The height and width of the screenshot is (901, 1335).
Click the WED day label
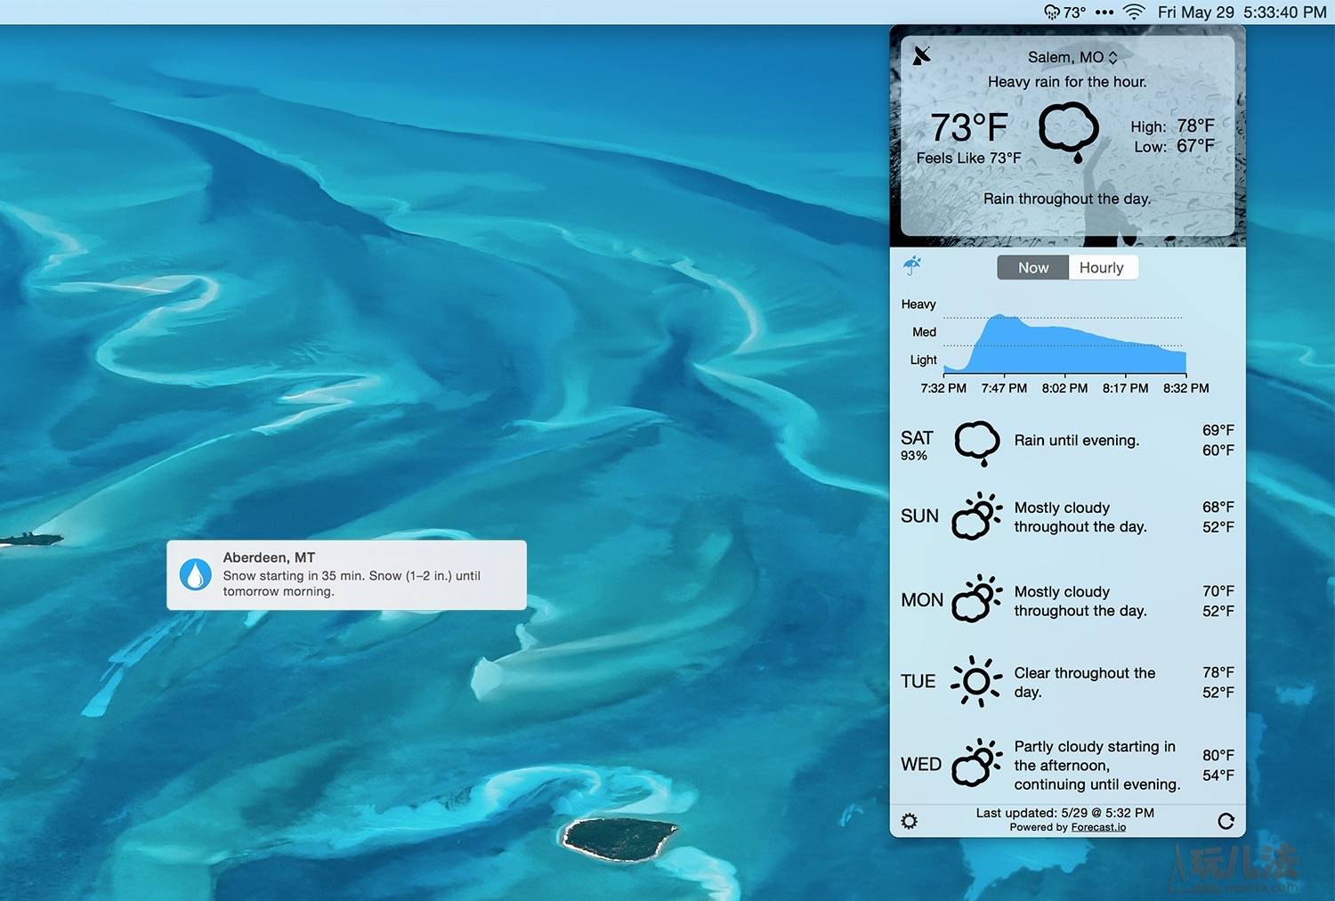tap(921, 765)
